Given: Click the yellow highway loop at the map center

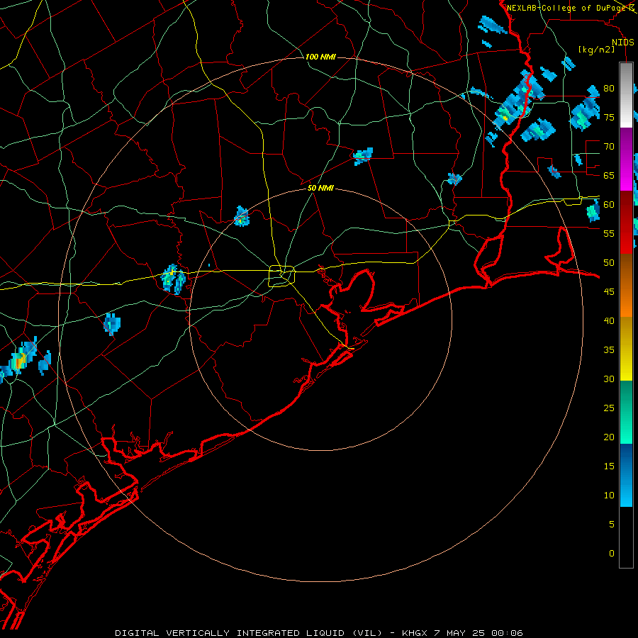Looking at the screenshot, I should coord(282,276).
